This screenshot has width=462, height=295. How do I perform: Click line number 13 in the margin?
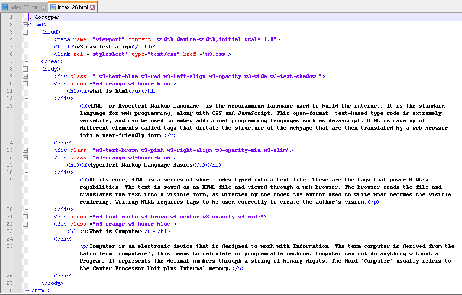point(10,106)
